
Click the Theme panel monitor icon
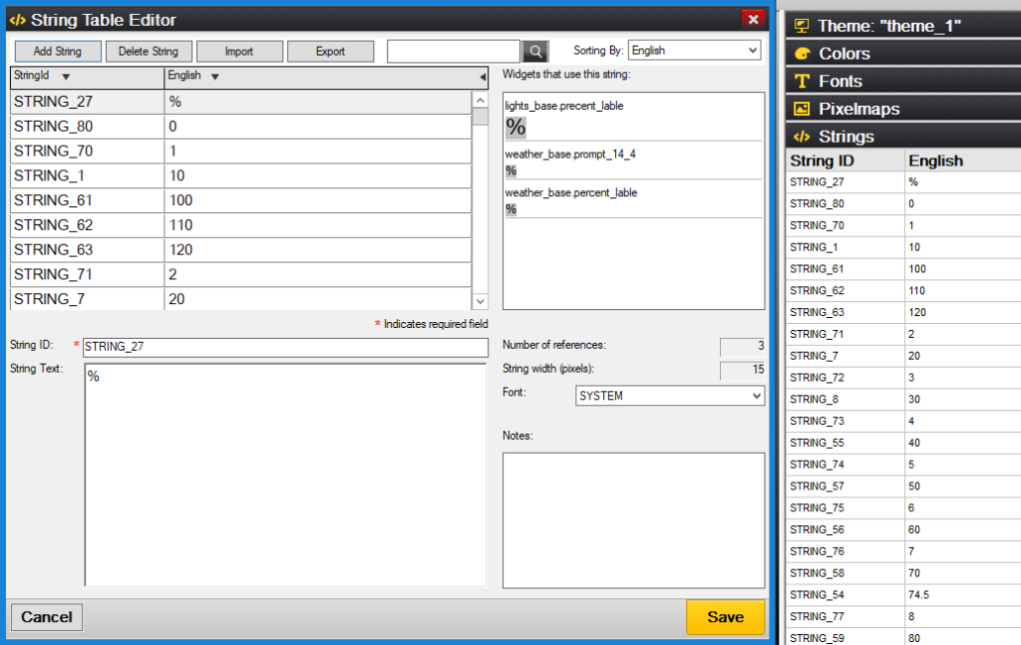[x=802, y=26]
